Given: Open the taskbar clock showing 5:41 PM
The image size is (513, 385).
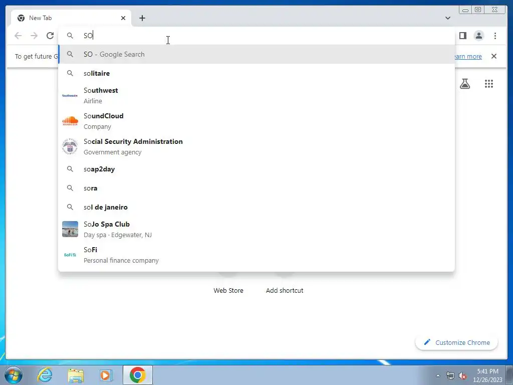Looking at the screenshot, I should click(487, 375).
